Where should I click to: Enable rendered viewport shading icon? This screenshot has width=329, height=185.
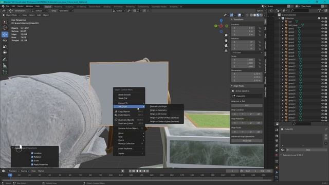[x=261, y=15]
